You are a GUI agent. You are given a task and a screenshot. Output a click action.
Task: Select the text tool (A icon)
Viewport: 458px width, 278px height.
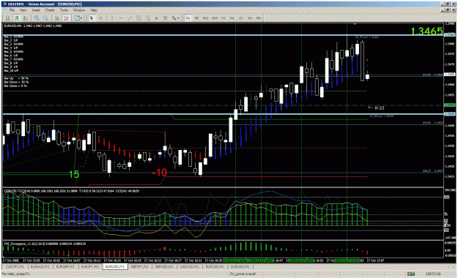point(157,18)
